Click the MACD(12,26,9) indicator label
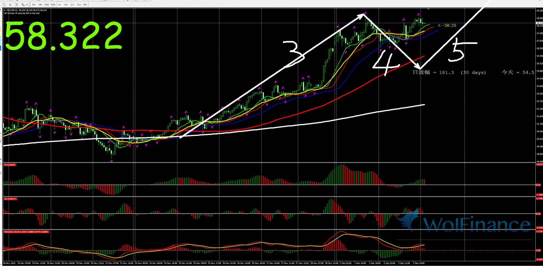 click(26, 232)
